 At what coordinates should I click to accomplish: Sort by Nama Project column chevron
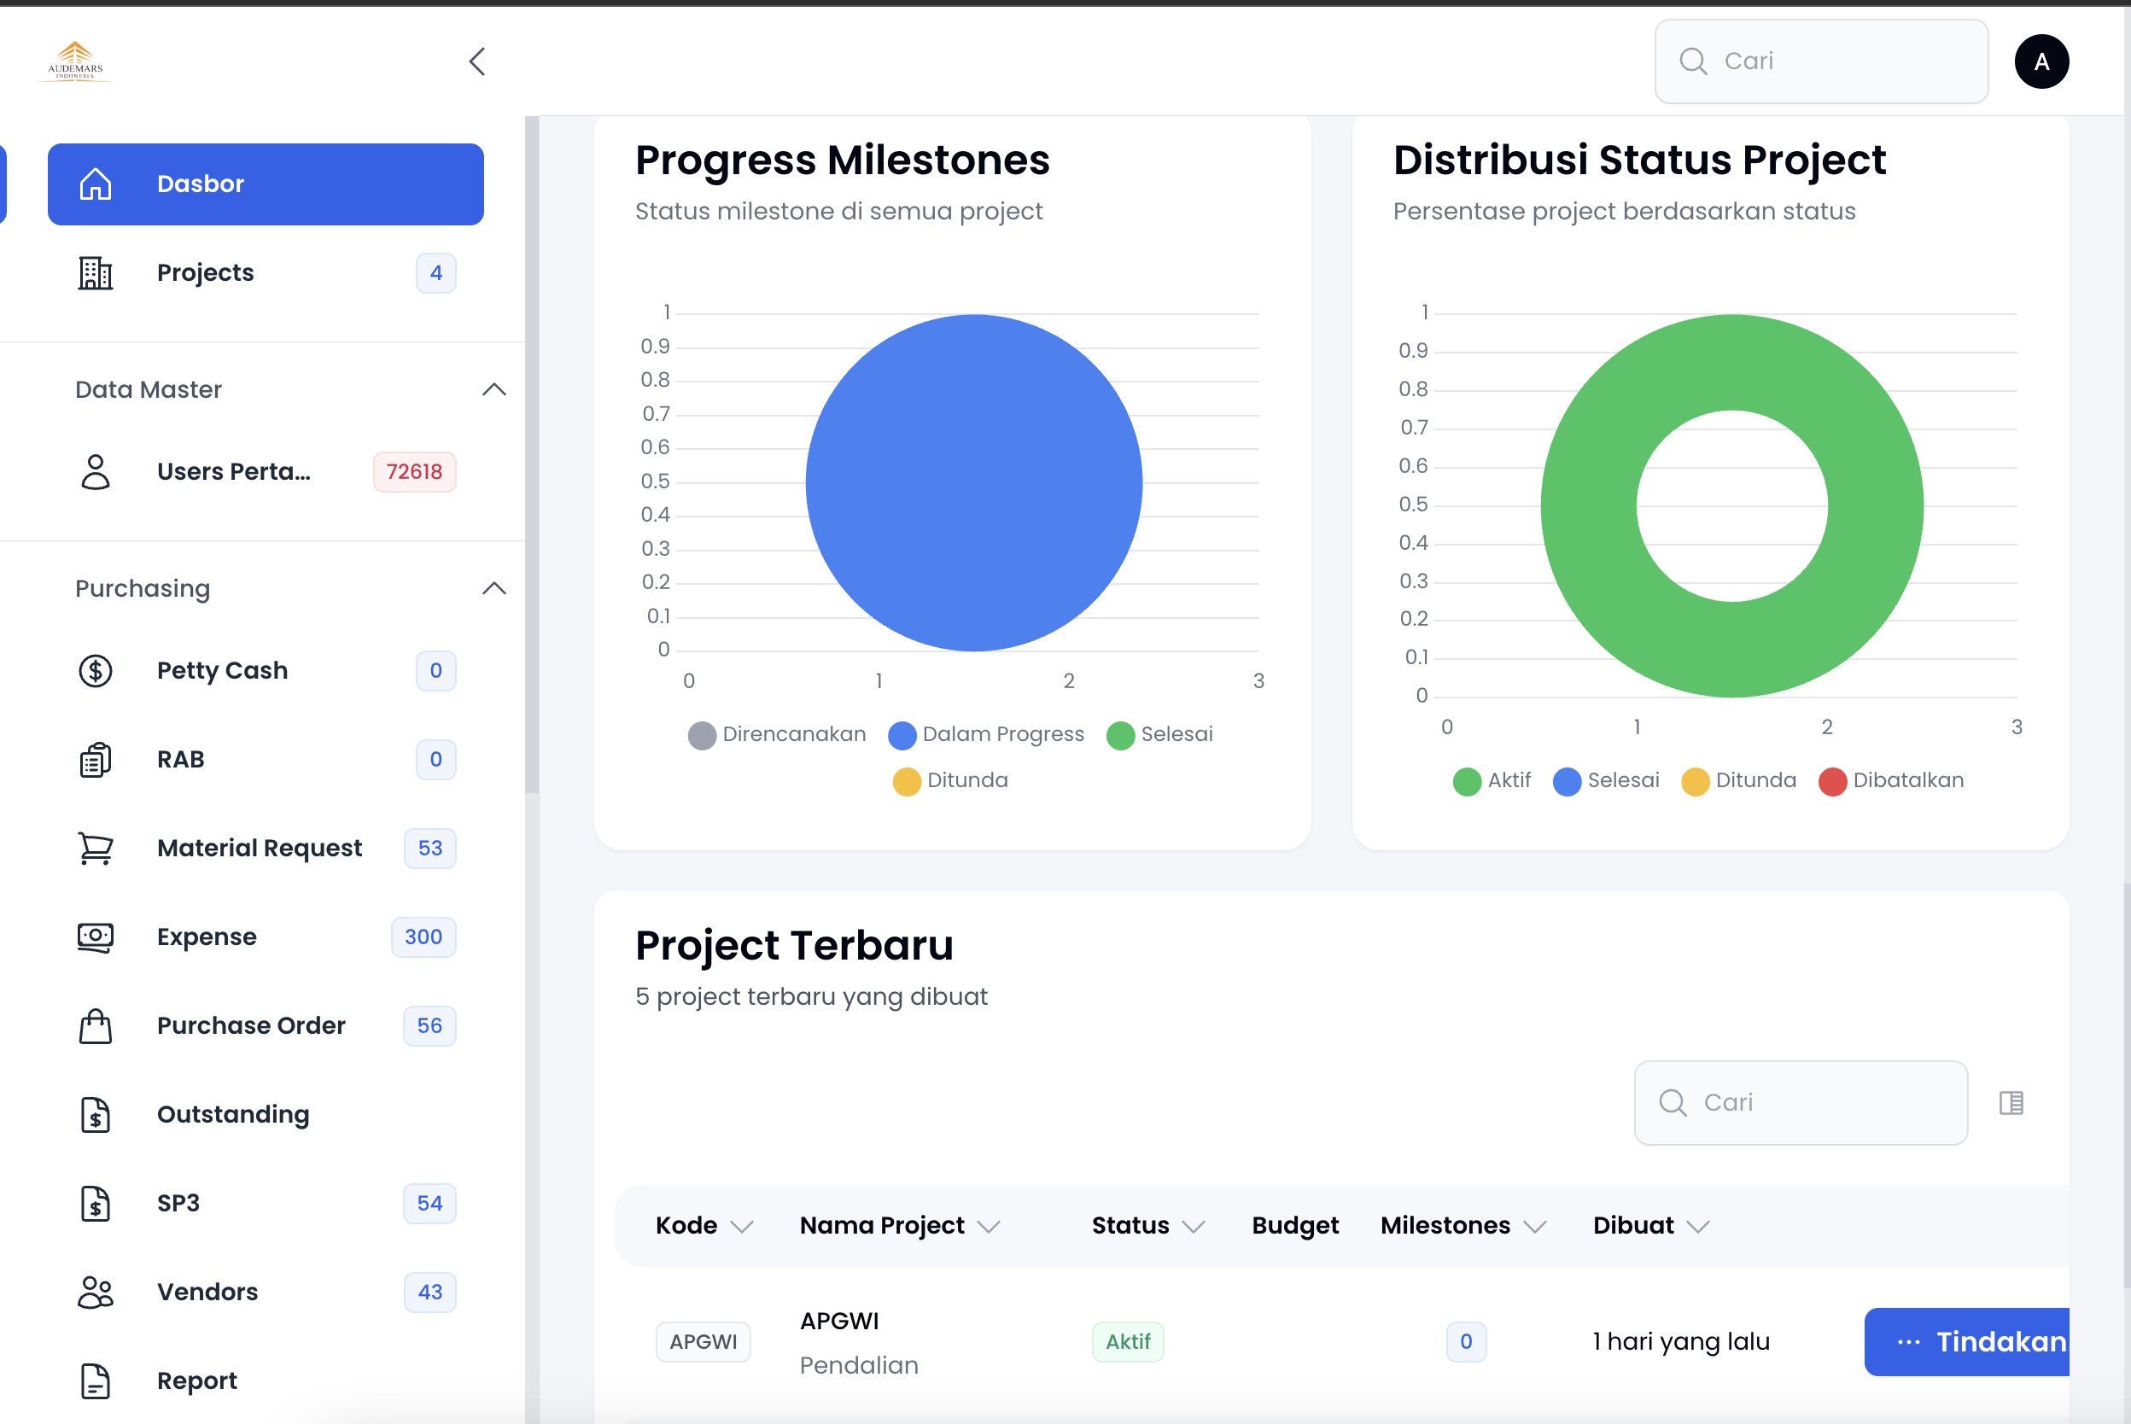(x=989, y=1227)
